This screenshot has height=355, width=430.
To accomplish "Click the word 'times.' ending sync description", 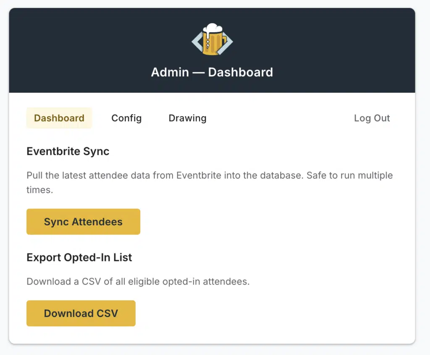I will click(39, 190).
